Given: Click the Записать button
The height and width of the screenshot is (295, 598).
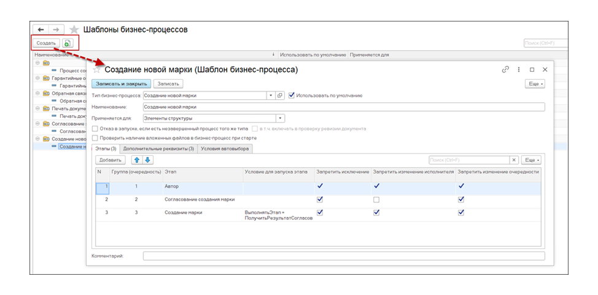Looking at the screenshot, I should (168, 83).
